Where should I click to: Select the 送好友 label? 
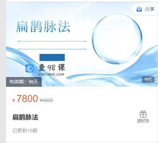[x=143, y=121]
